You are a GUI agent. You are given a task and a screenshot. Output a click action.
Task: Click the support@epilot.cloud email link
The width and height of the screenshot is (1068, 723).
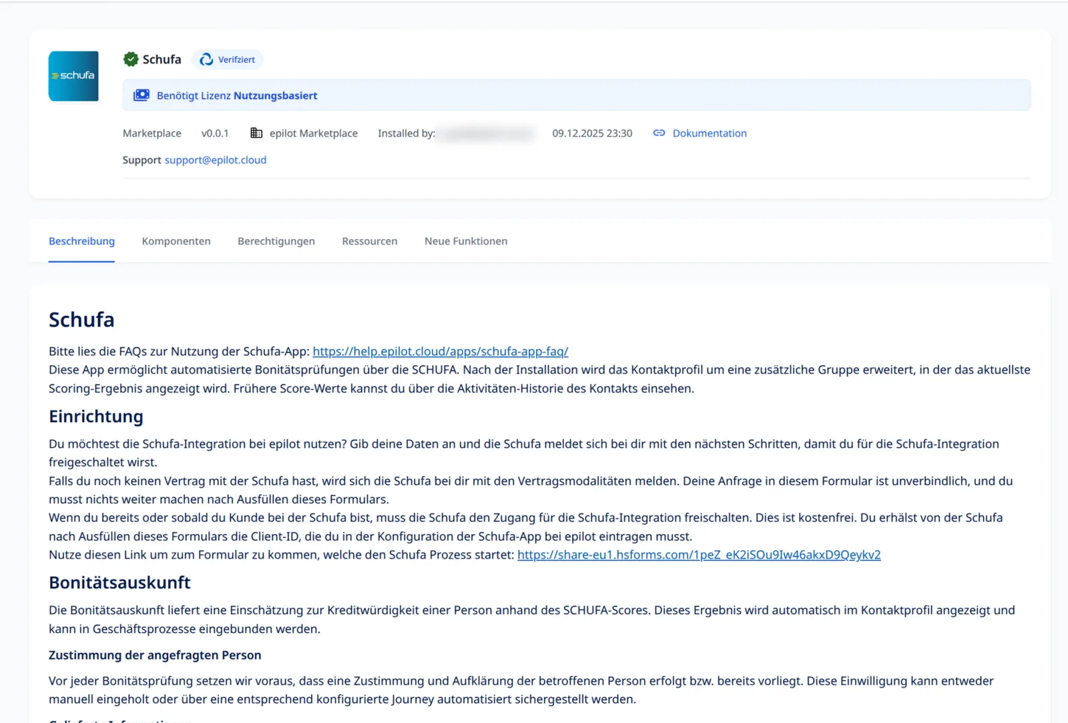pos(216,160)
